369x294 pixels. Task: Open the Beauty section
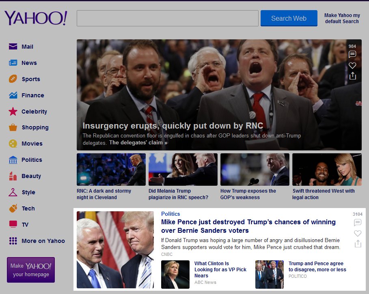[31, 176]
